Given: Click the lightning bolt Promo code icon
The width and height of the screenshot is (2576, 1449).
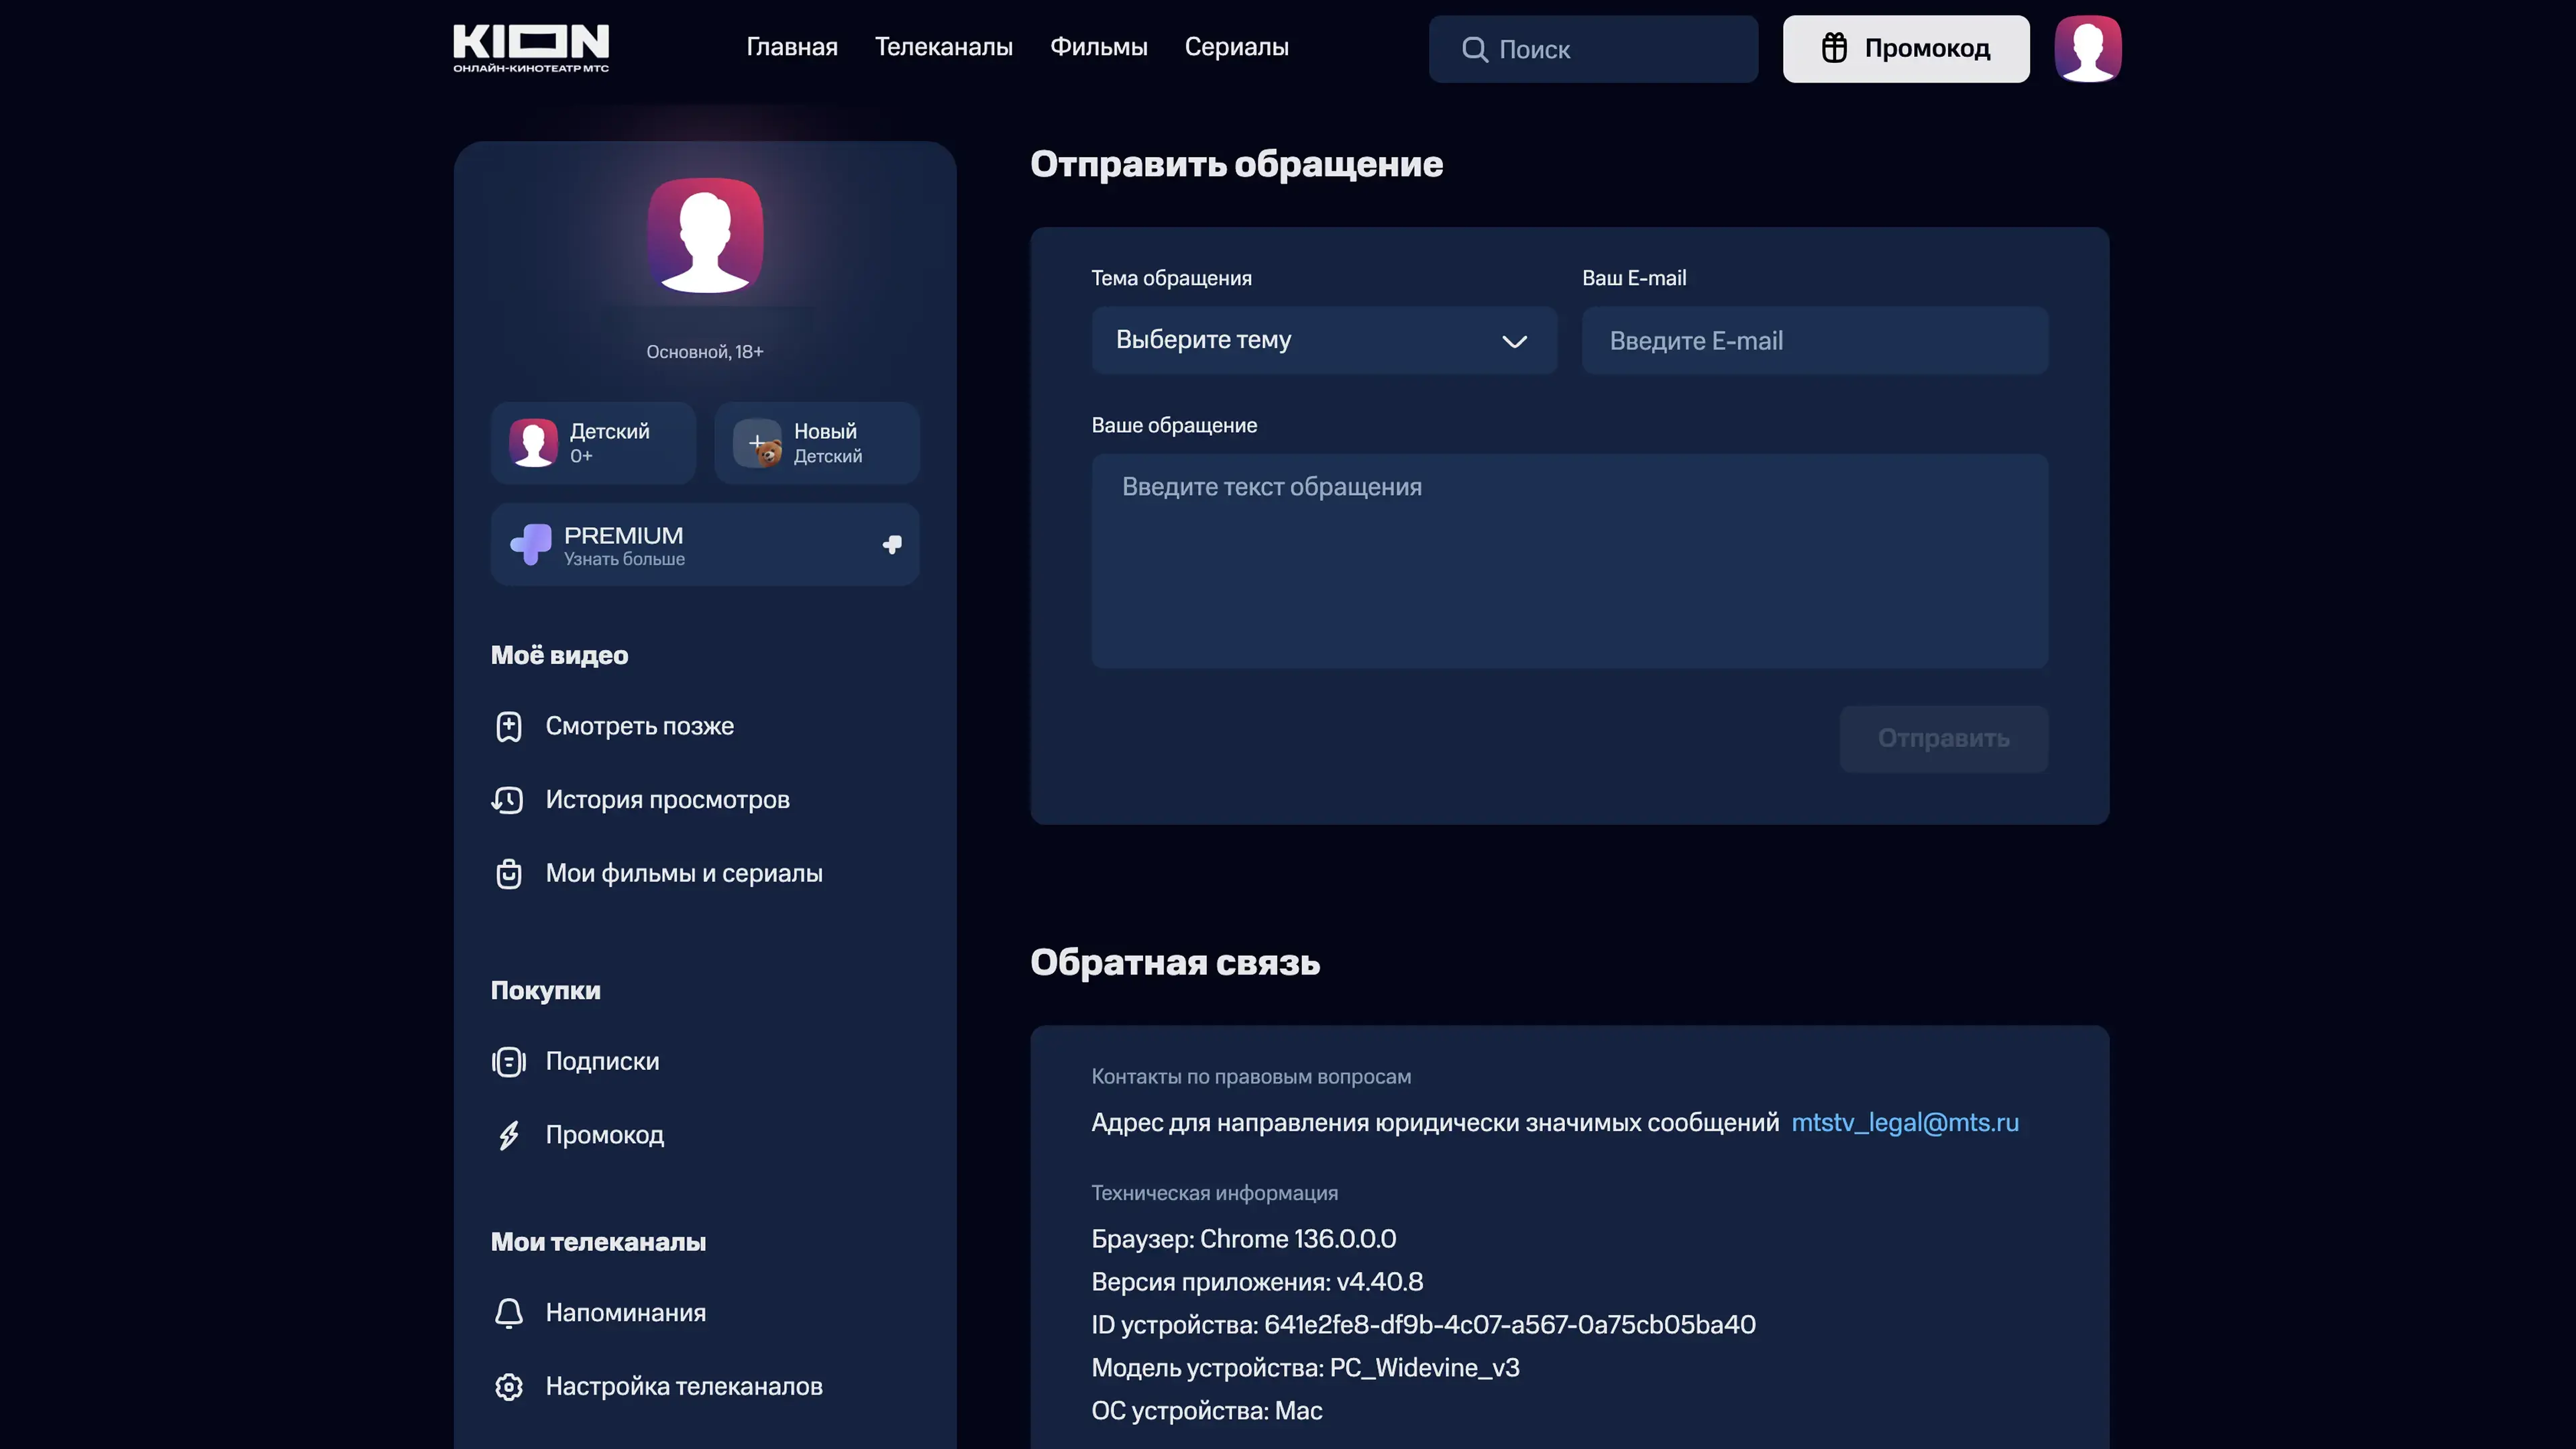Looking at the screenshot, I should click(508, 1135).
